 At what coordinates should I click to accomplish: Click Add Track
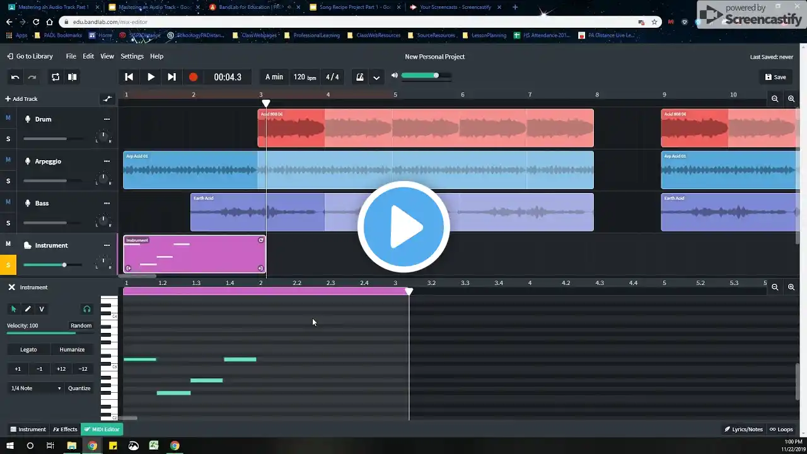(21, 99)
